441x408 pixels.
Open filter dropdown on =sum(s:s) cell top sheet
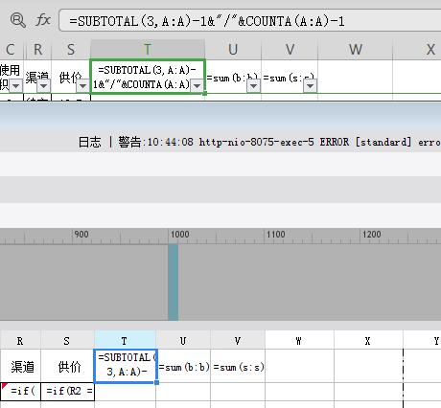click(310, 86)
